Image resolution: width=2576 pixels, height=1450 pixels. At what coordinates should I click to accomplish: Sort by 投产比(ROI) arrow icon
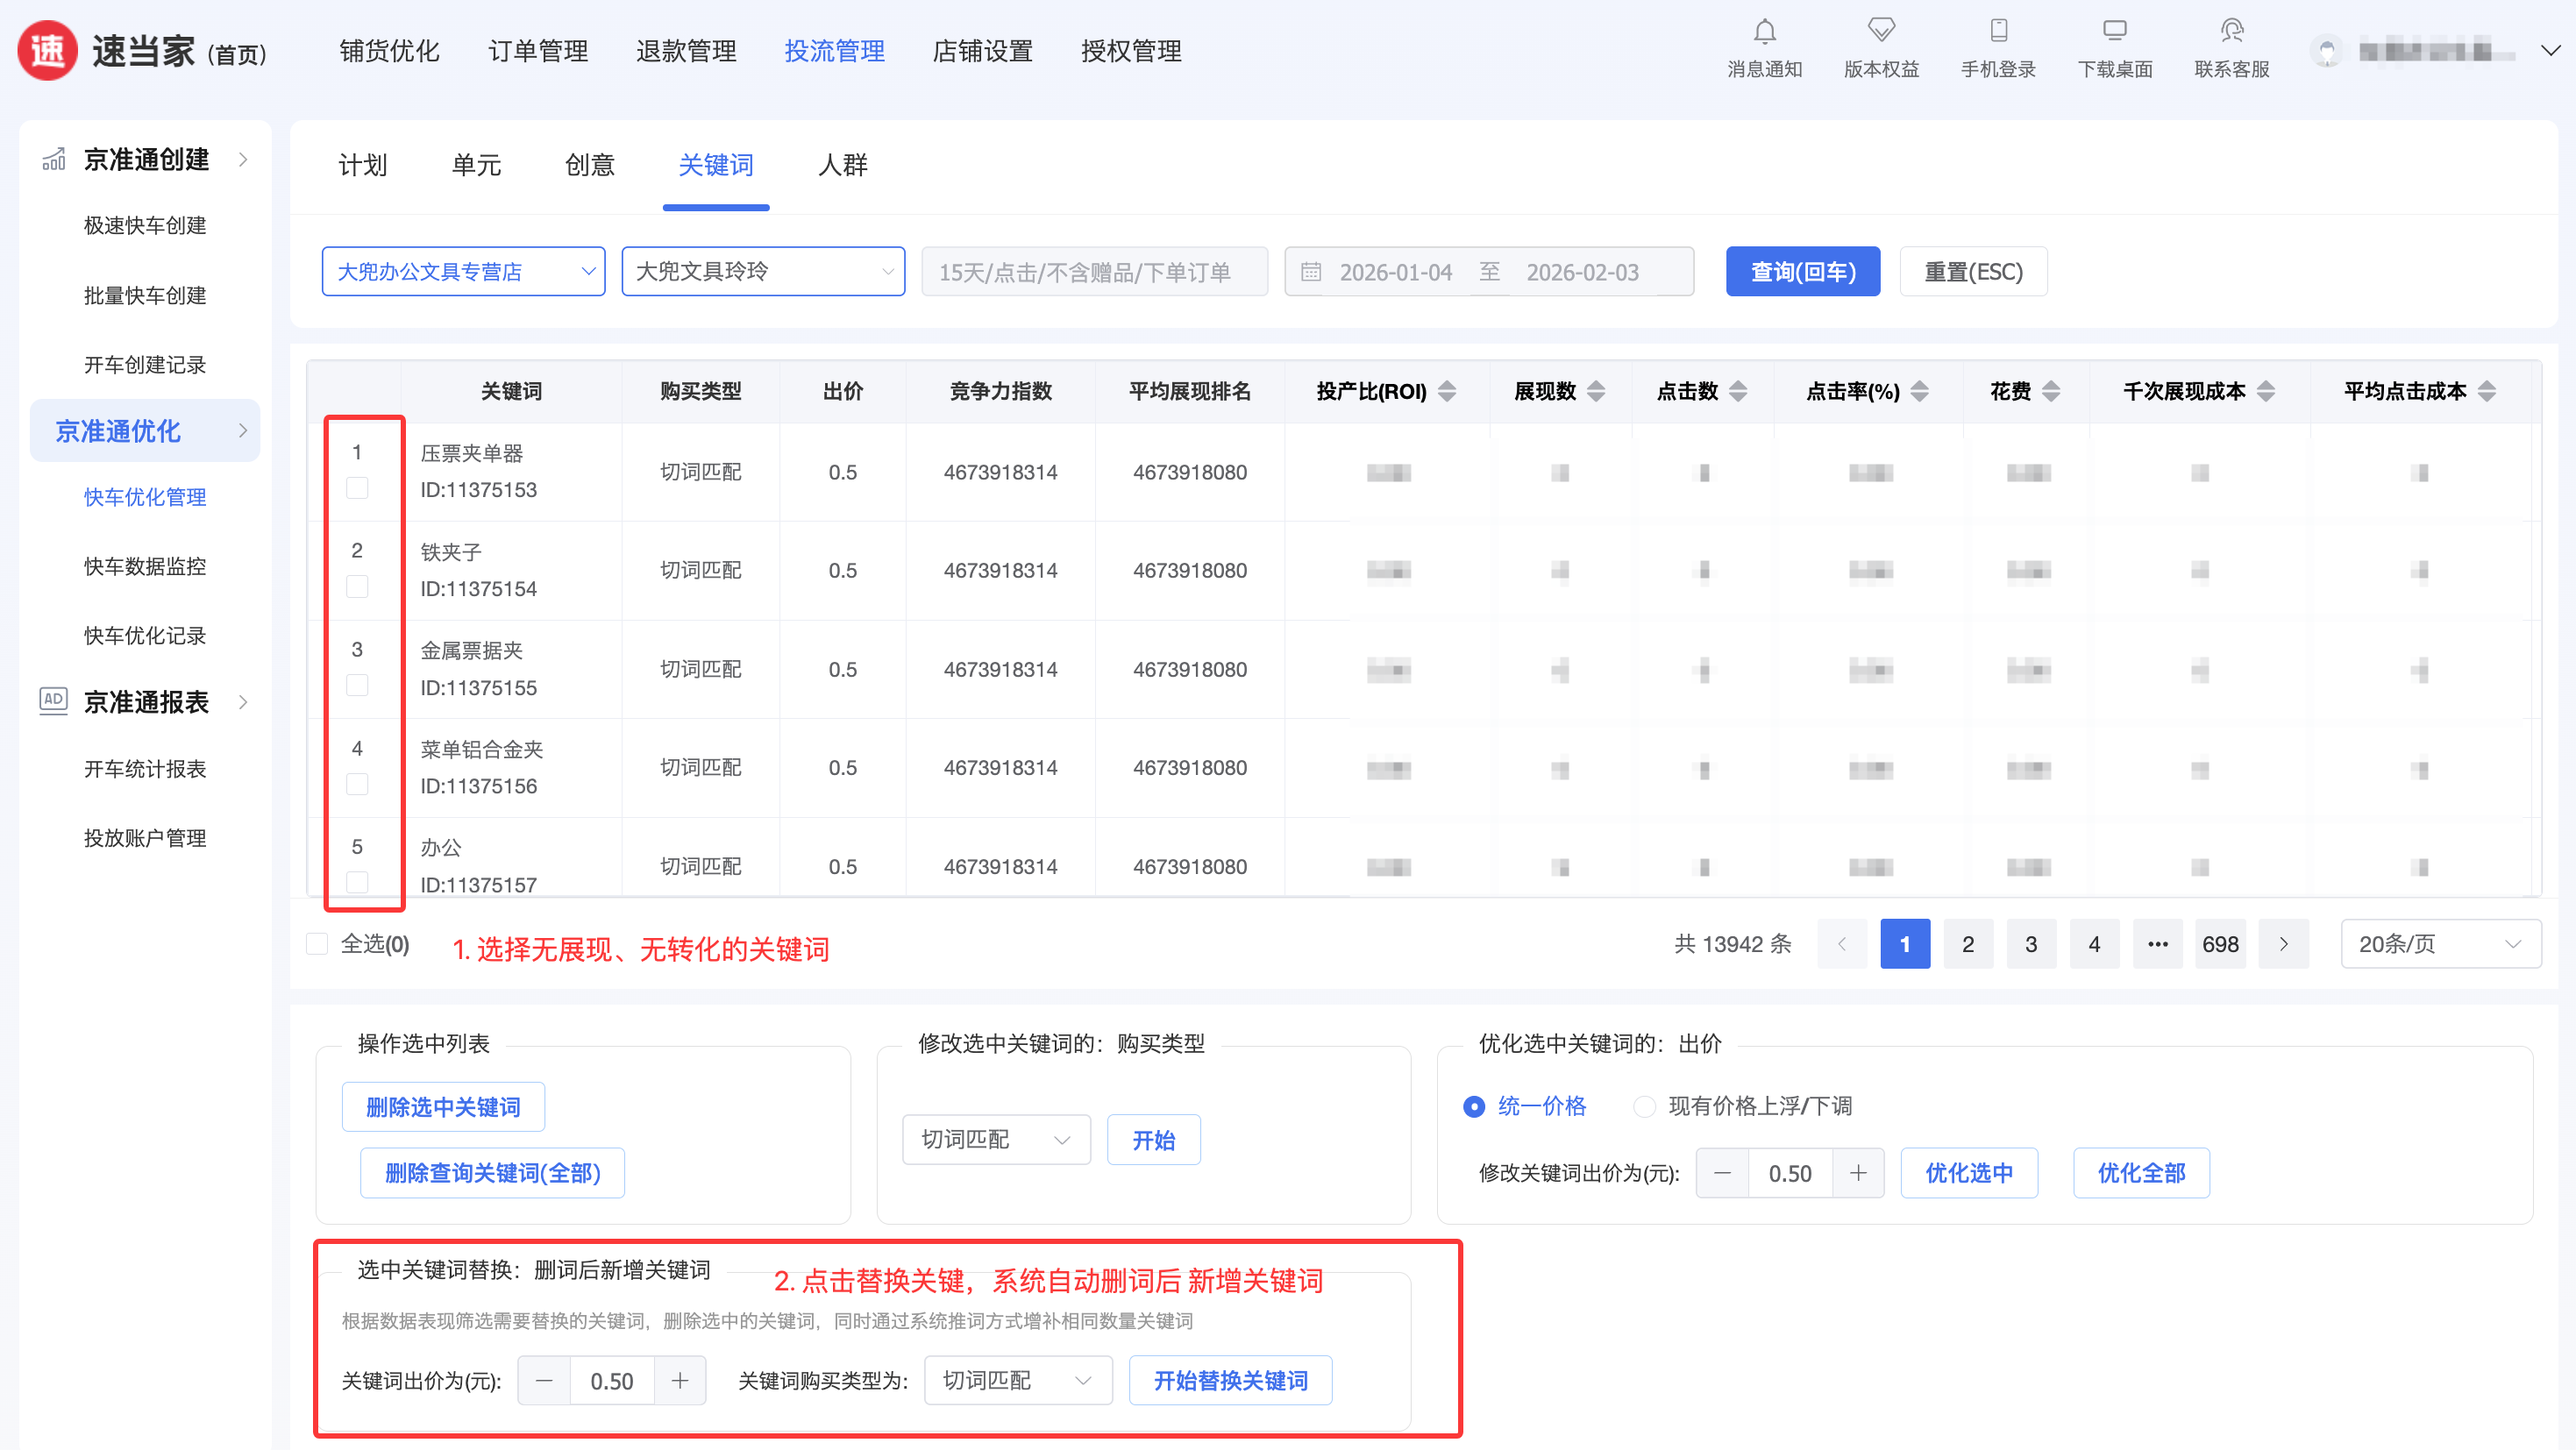click(x=1447, y=391)
